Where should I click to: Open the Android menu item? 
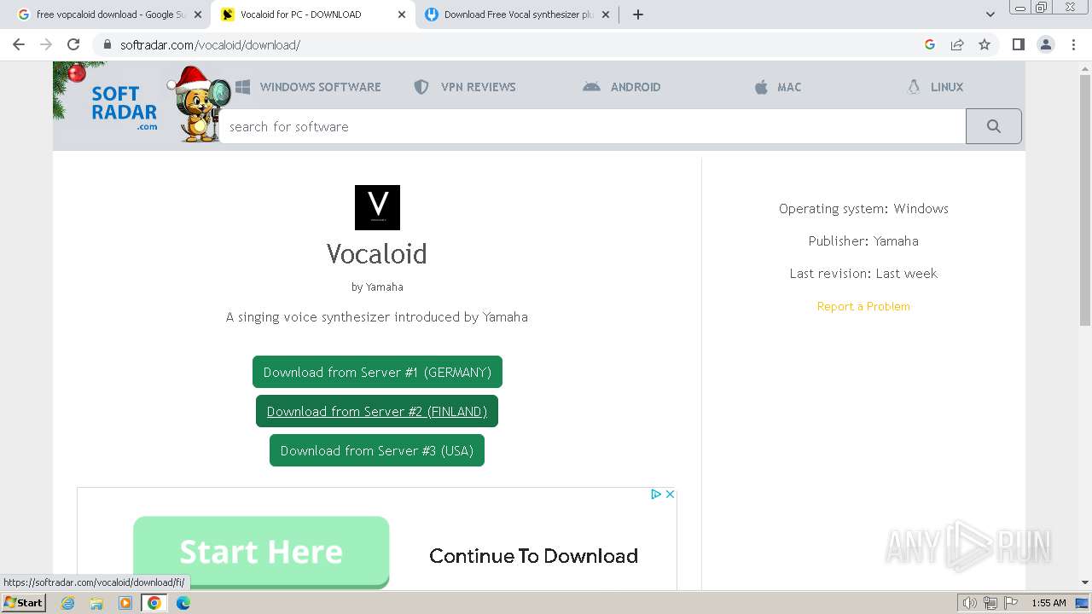pos(622,87)
